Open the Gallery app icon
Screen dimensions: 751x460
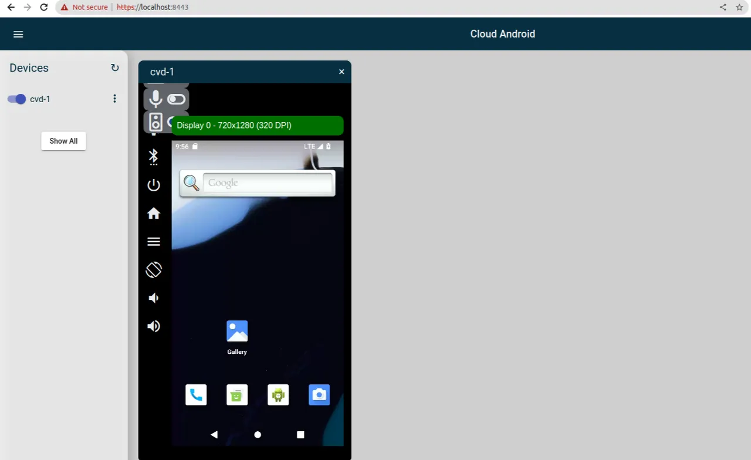237,332
